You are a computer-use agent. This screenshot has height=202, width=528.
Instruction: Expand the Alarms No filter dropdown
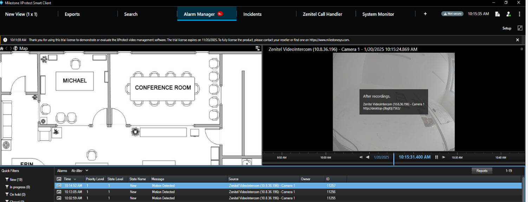87,171
